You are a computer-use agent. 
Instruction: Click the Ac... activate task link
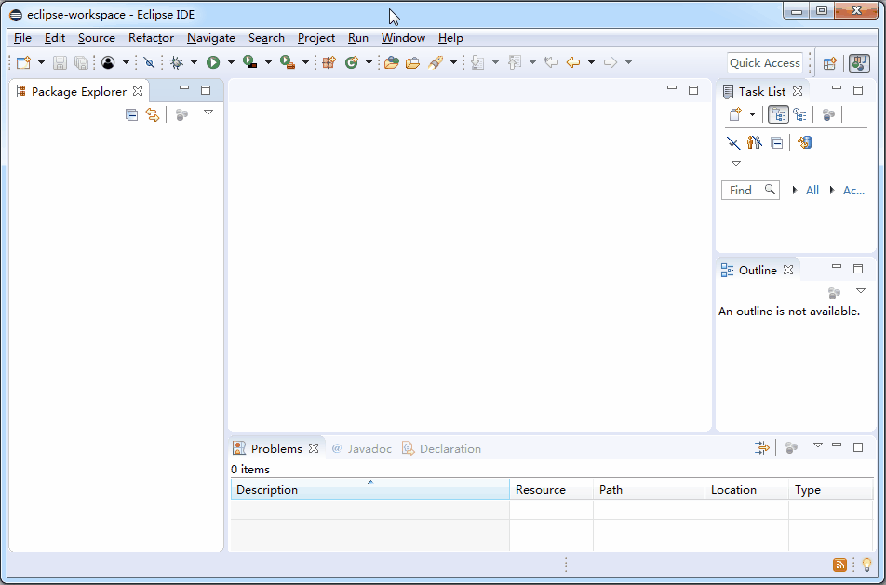pyautogui.click(x=853, y=191)
